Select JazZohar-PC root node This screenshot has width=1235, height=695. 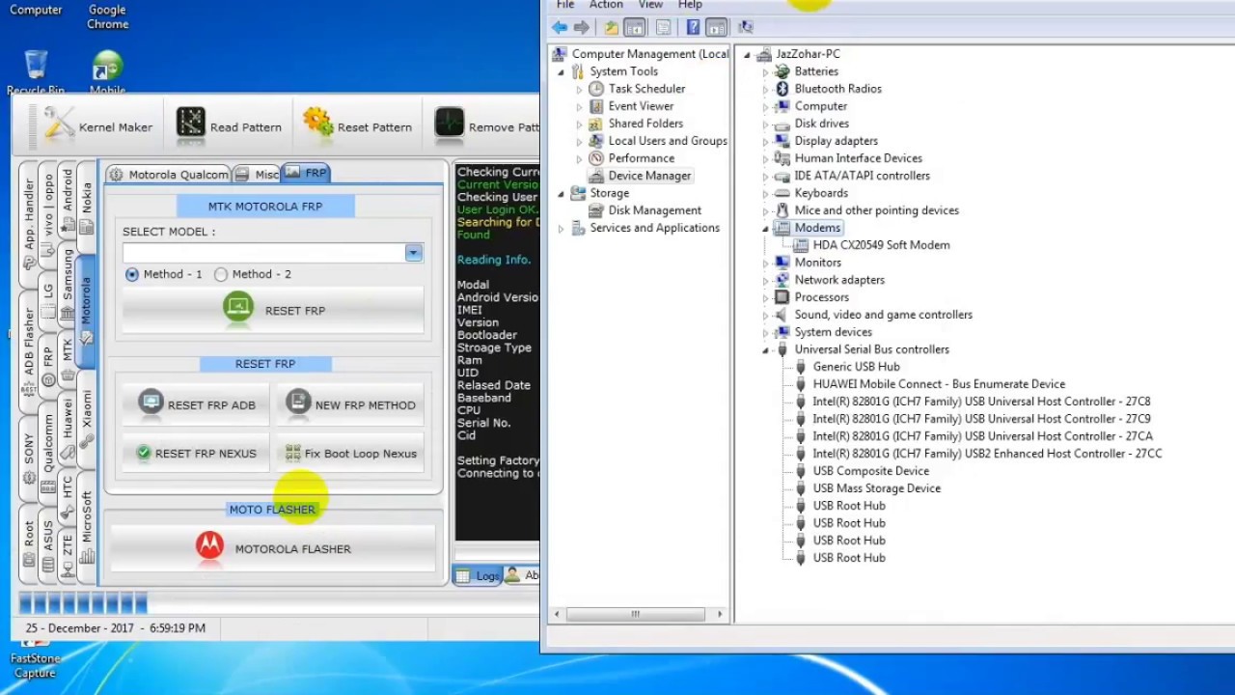coord(808,54)
